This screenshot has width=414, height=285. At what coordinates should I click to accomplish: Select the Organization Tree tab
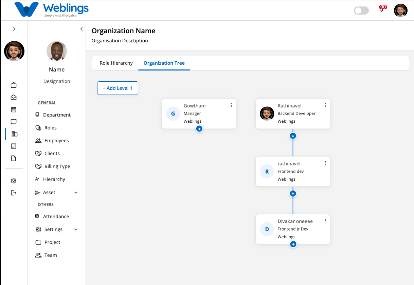tap(164, 63)
